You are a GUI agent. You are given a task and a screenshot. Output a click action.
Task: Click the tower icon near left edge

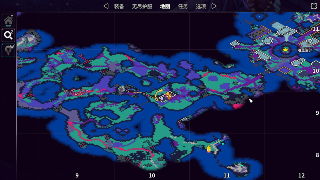click(x=26, y=39)
